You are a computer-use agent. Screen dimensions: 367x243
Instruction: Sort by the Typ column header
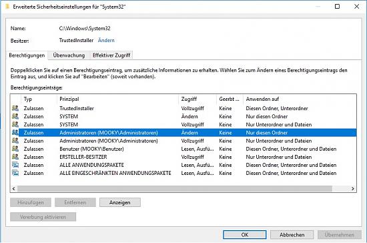tap(39, 99)
